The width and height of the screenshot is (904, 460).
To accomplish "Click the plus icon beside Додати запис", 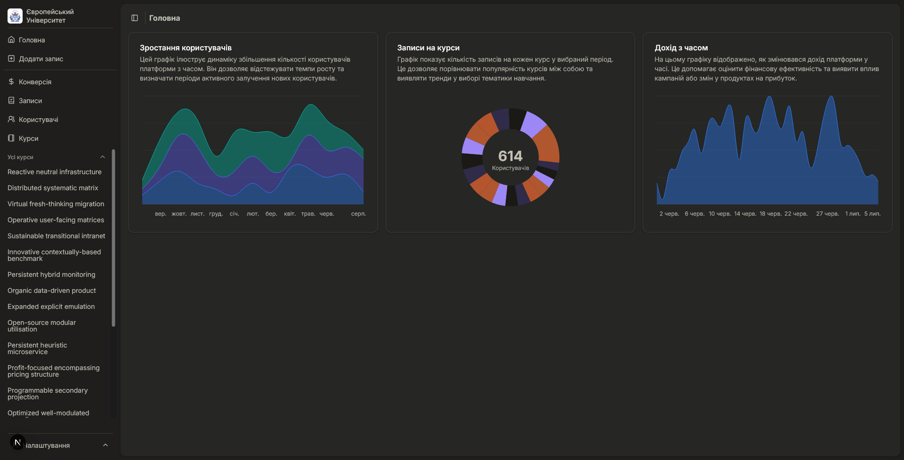I will click(x=11, y=59).
